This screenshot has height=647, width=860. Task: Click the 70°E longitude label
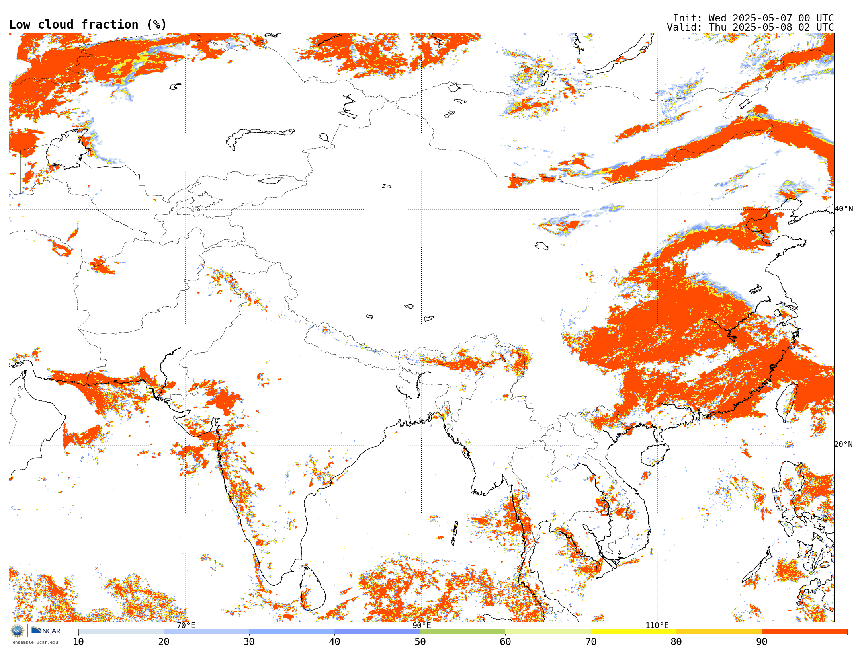[x=186, y=625]
